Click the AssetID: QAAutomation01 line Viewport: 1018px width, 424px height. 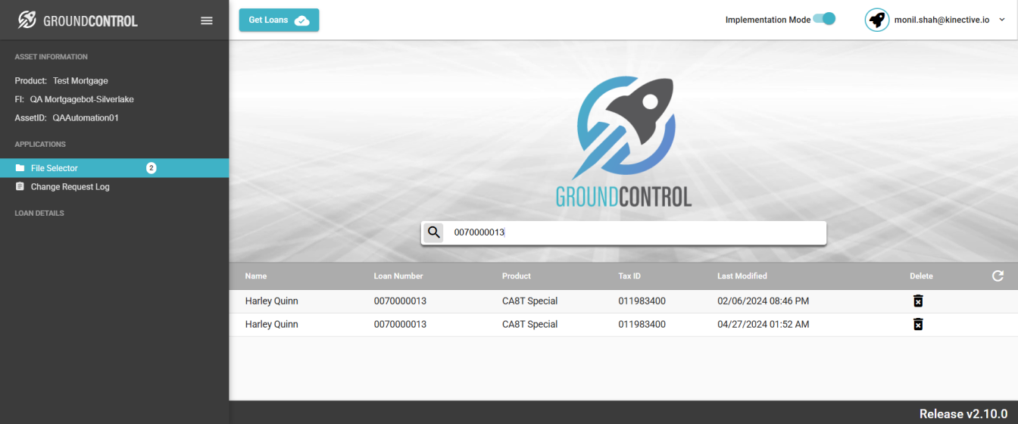67,118
